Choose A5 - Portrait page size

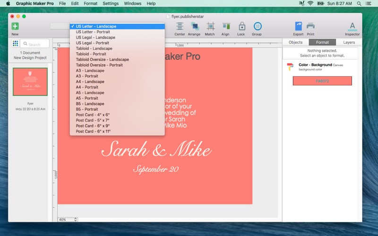click(117, 98)
